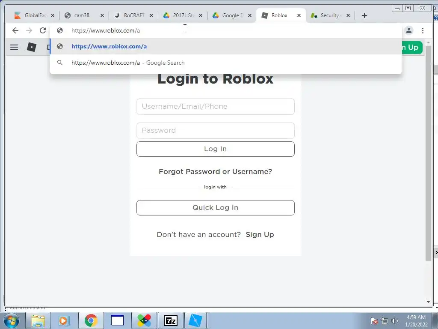Click the browser forward arrow
This screenshot has height=329, width=438.
pos(29,30)
